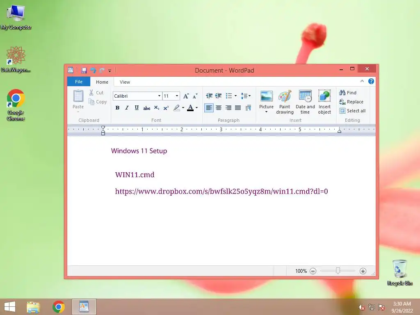This screenshot has height=315, width=420.
Task: Click the right indent marker on ruler
Action: 339,131
